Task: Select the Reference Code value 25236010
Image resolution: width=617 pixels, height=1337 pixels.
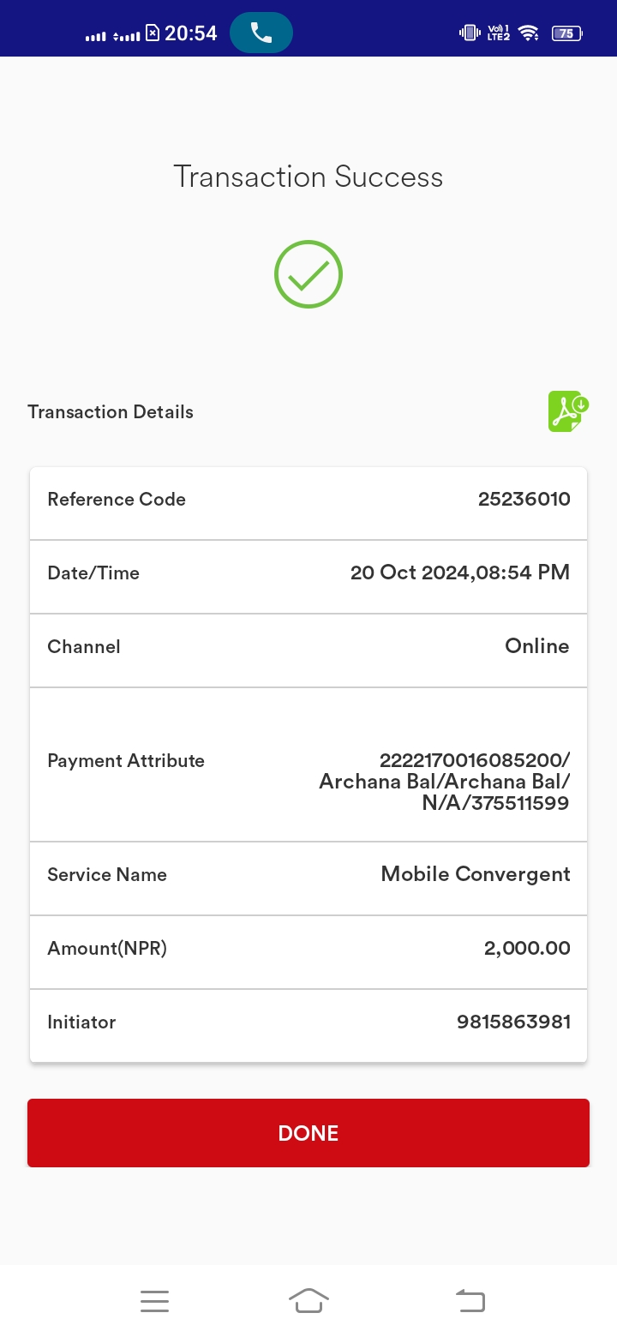Action: point(524,500)
